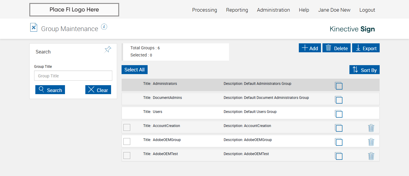
Task: Tick the AdobeOEMGroup checkbox
Action: [x=127, y=141]
